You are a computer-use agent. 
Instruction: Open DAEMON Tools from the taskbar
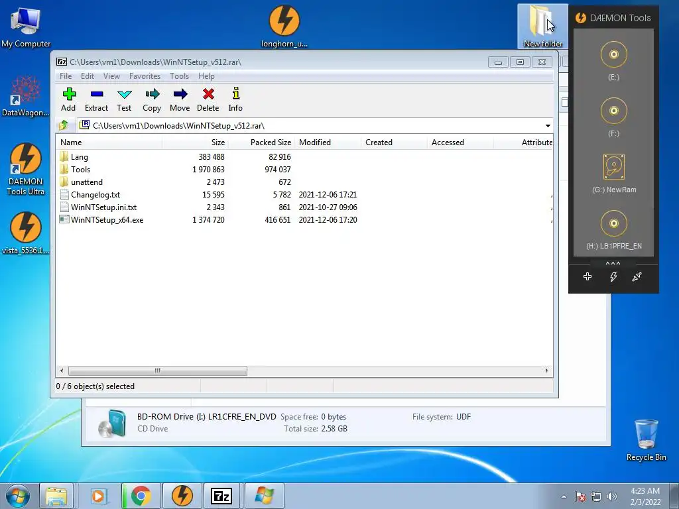[x=182, y=496]
